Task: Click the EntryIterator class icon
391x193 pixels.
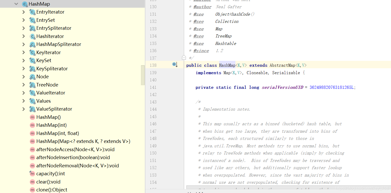Action: tap(32, 12)
